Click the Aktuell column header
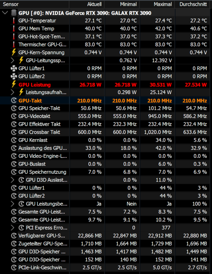Viewport: 212px width, 274px height. coord(87,4)
